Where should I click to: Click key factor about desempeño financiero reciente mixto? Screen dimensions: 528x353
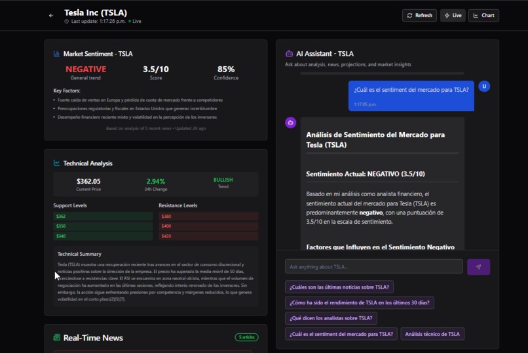pos(137,117)
